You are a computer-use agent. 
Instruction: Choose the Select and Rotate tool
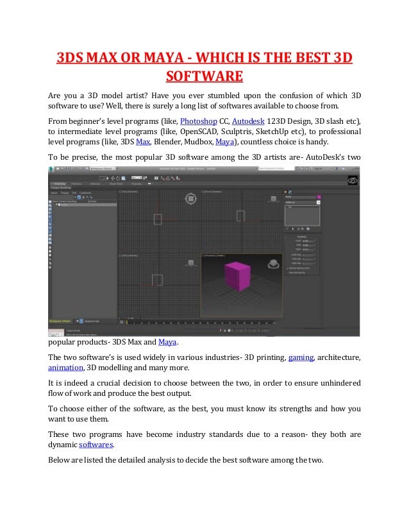click(x=118, y=178)
